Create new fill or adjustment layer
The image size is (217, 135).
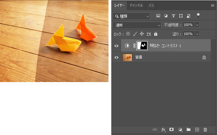pyautogui.click(x=180, y=129)
